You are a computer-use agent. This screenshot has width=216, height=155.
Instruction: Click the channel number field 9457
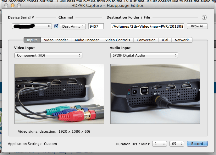pos(96,26)
